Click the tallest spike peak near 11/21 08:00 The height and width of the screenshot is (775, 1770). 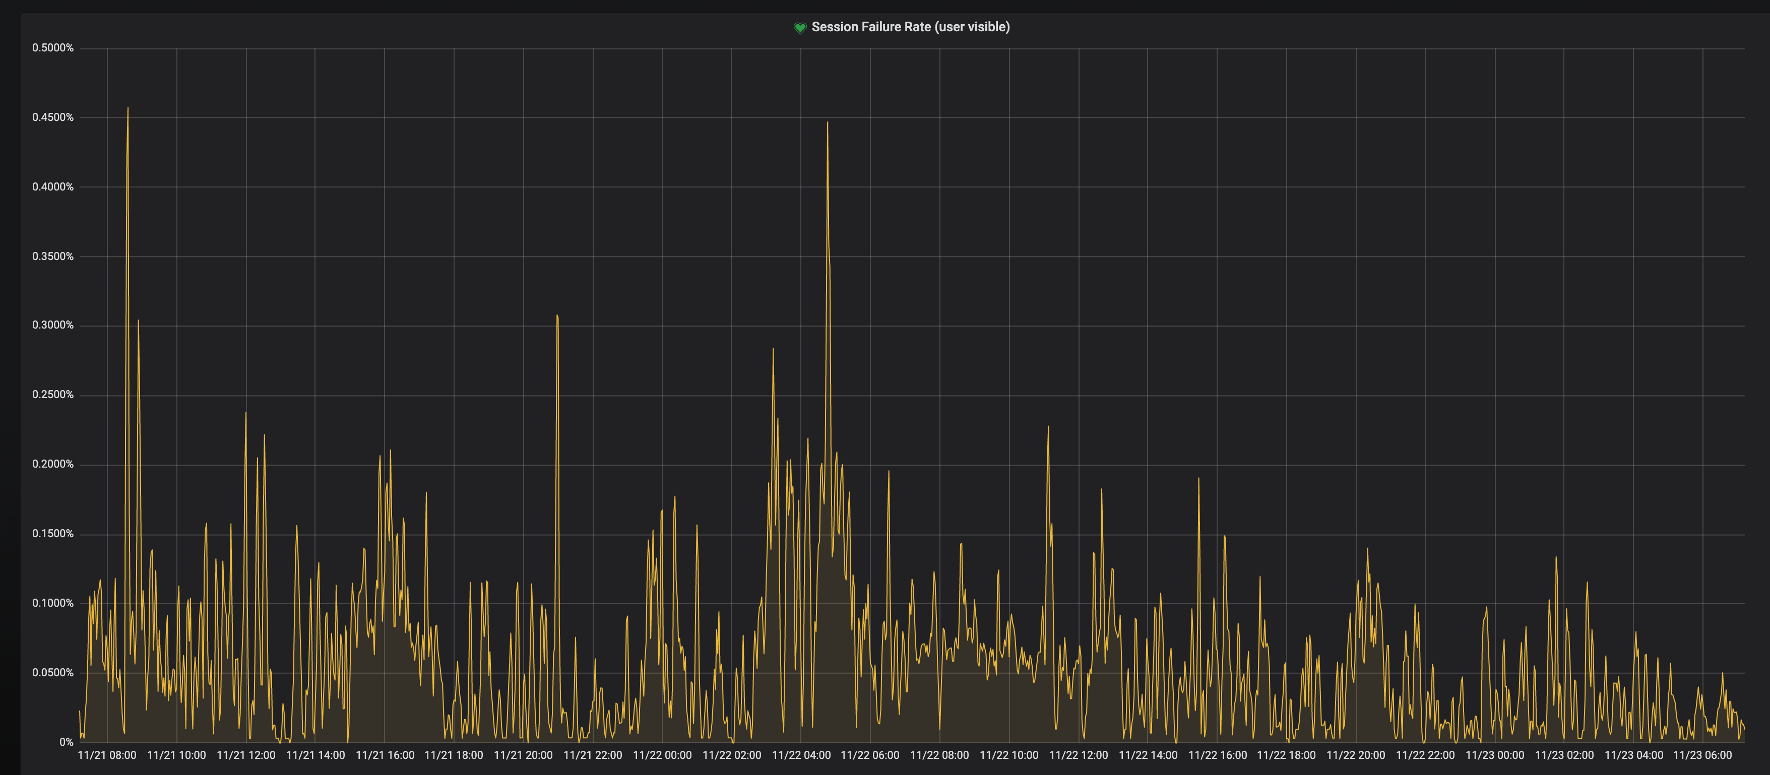coord(128,108)
